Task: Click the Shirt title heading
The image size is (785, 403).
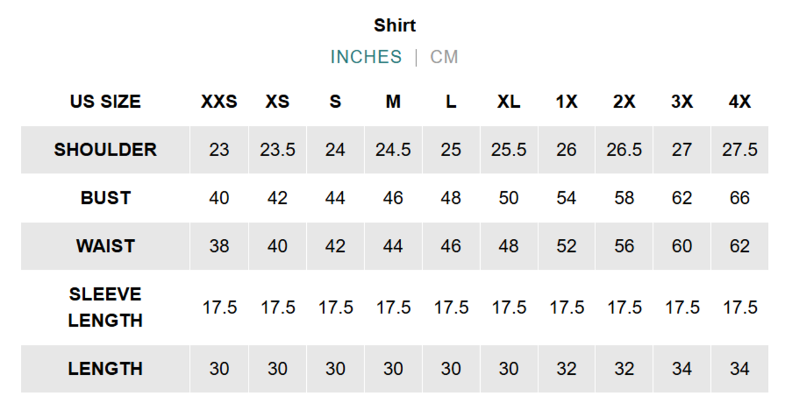Action: (x=394, y=25)
